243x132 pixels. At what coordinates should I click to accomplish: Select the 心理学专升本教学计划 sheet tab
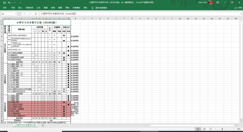25,125
